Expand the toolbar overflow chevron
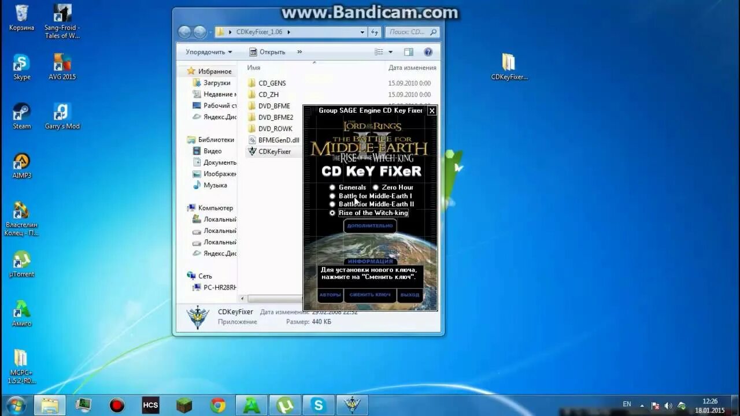The width and height of the screenshot is (740, 416). click(x=299, y=52)
